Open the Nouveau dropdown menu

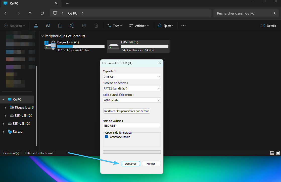[14, 26]
